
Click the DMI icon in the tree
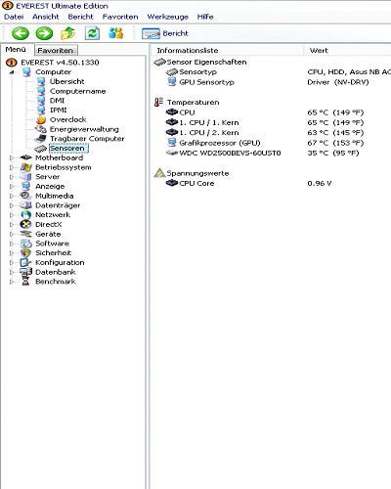pyautogui.click(x=41, y=101)
